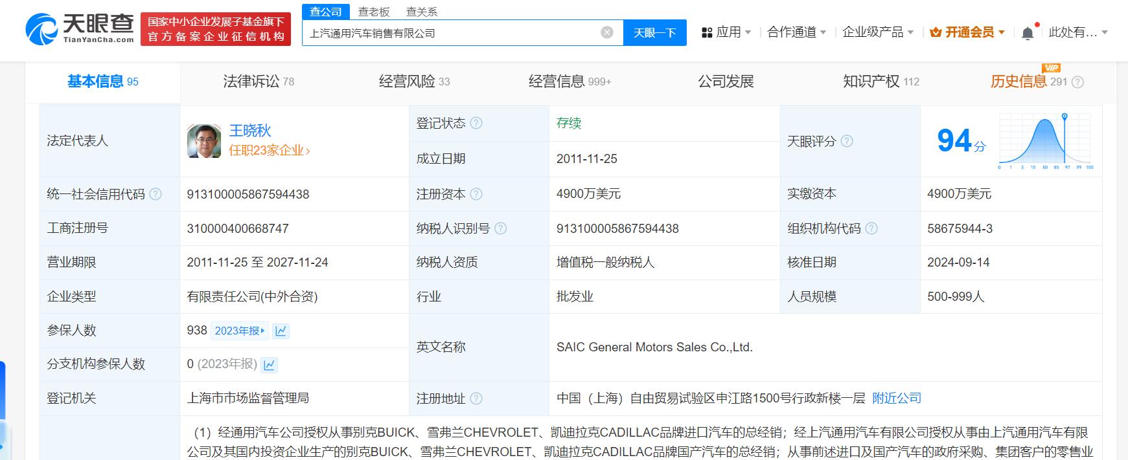1128x460 pixels.
Task: Click organization code 58675944-3
Action: pos(960,228)
